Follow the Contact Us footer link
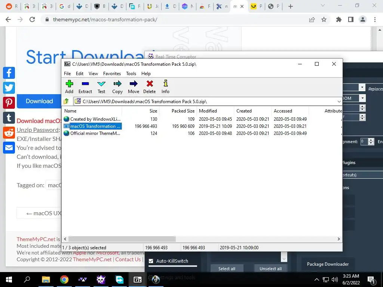 coord(128,259)
